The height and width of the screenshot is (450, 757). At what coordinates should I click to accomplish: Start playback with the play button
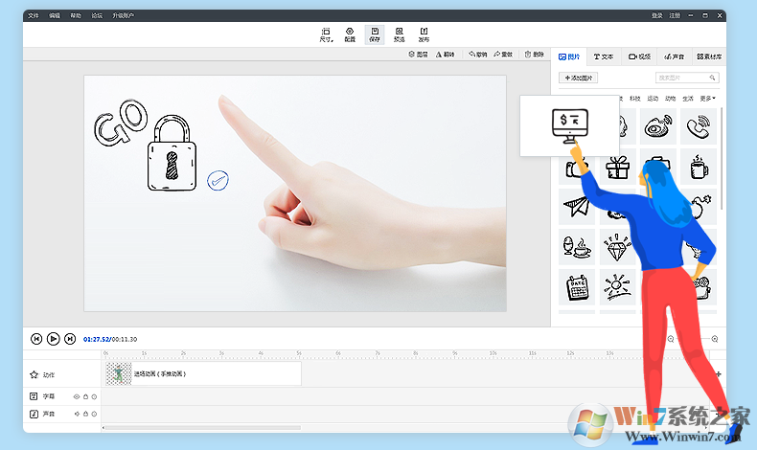pos(53,339)
